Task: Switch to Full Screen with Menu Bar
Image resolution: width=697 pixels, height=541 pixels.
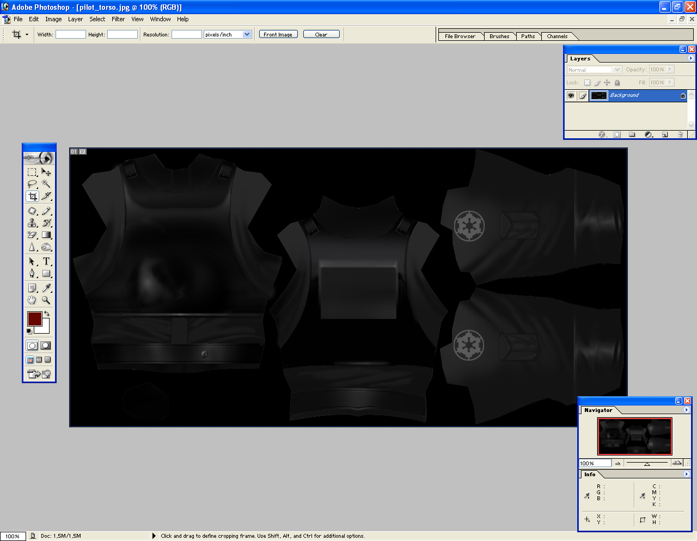Action: pos(39,360)
